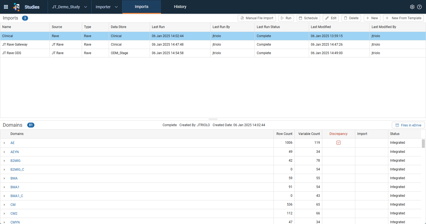Image resolution: width=426 pixels, height=224 pixels.
Task: Click the elluminate logo icon
Action: 17,7
